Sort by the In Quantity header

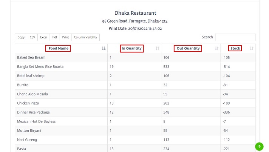click(x=131, y=49)
